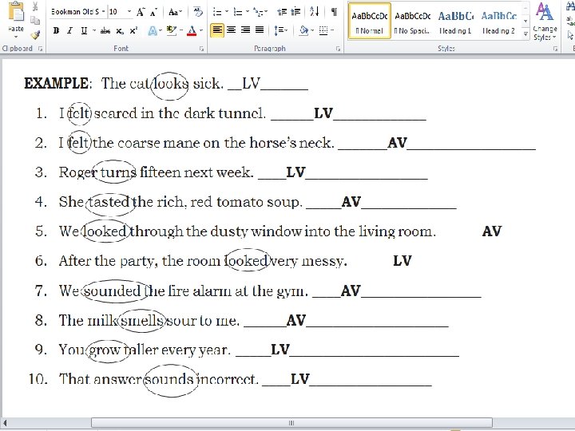The height and width of the screenshot is (431, 575).
Task: Open the Styles pane launcher
Action: 555,49
